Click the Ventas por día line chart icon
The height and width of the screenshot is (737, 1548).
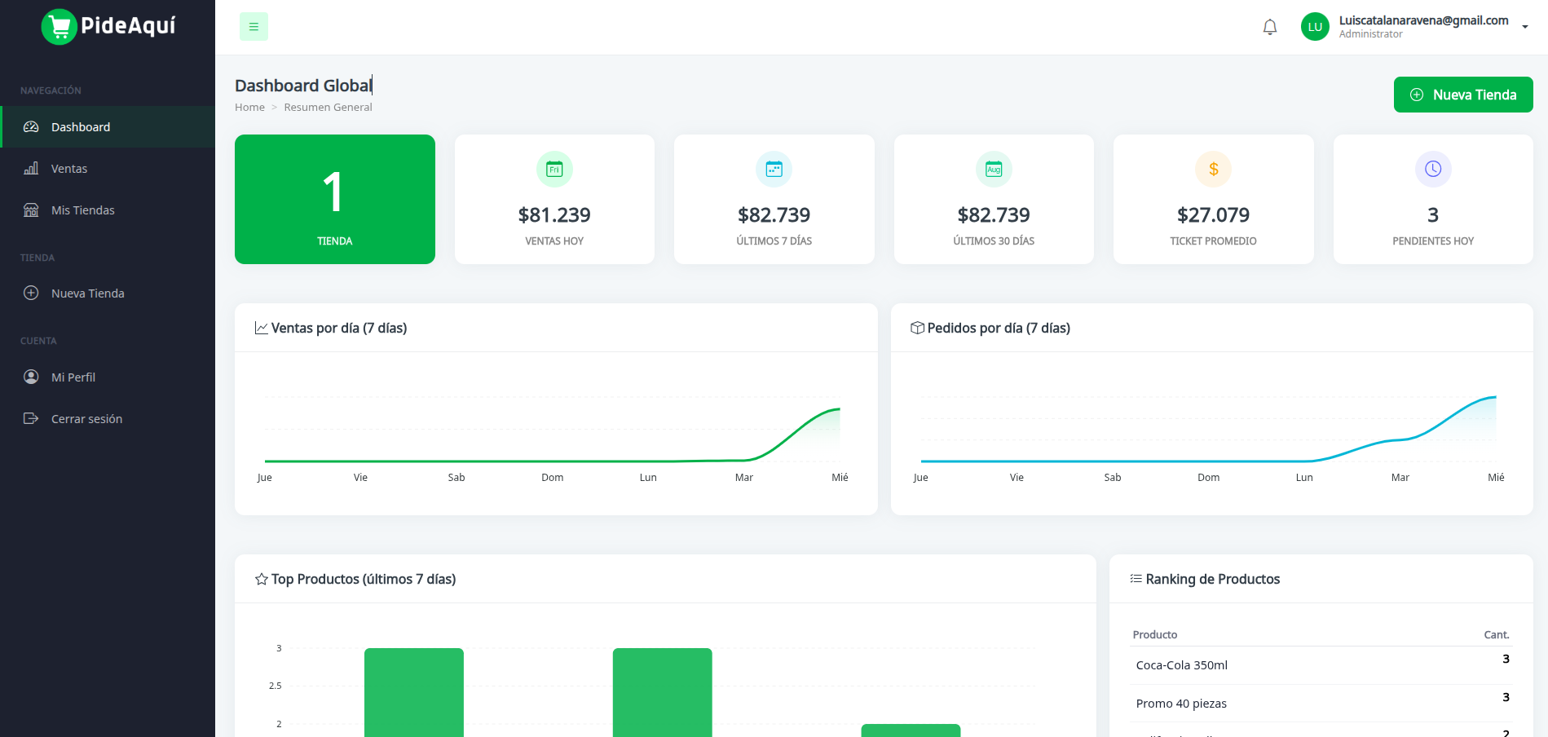pyautogui.click(x=262, y=328)
